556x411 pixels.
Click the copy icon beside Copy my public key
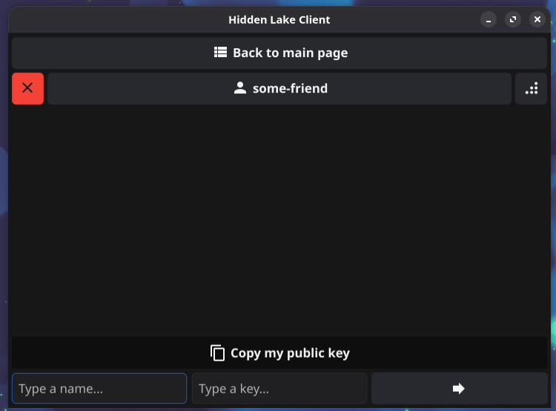pyautogui.click(x=217, y=353)
